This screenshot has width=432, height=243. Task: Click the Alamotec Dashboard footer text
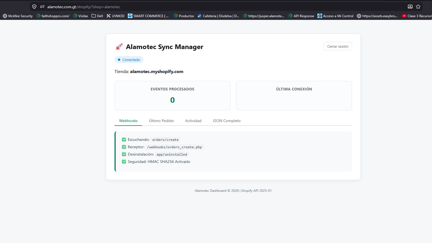coord(233,191)
